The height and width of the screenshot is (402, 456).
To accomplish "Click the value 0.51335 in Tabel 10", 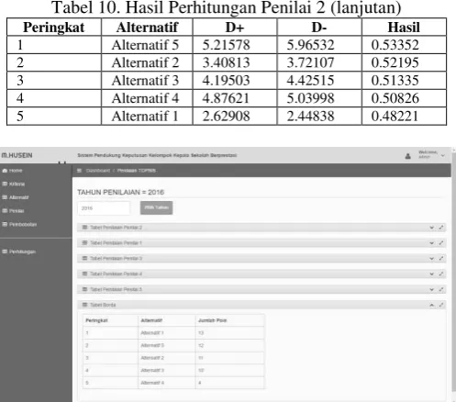I will coord(395,81).
